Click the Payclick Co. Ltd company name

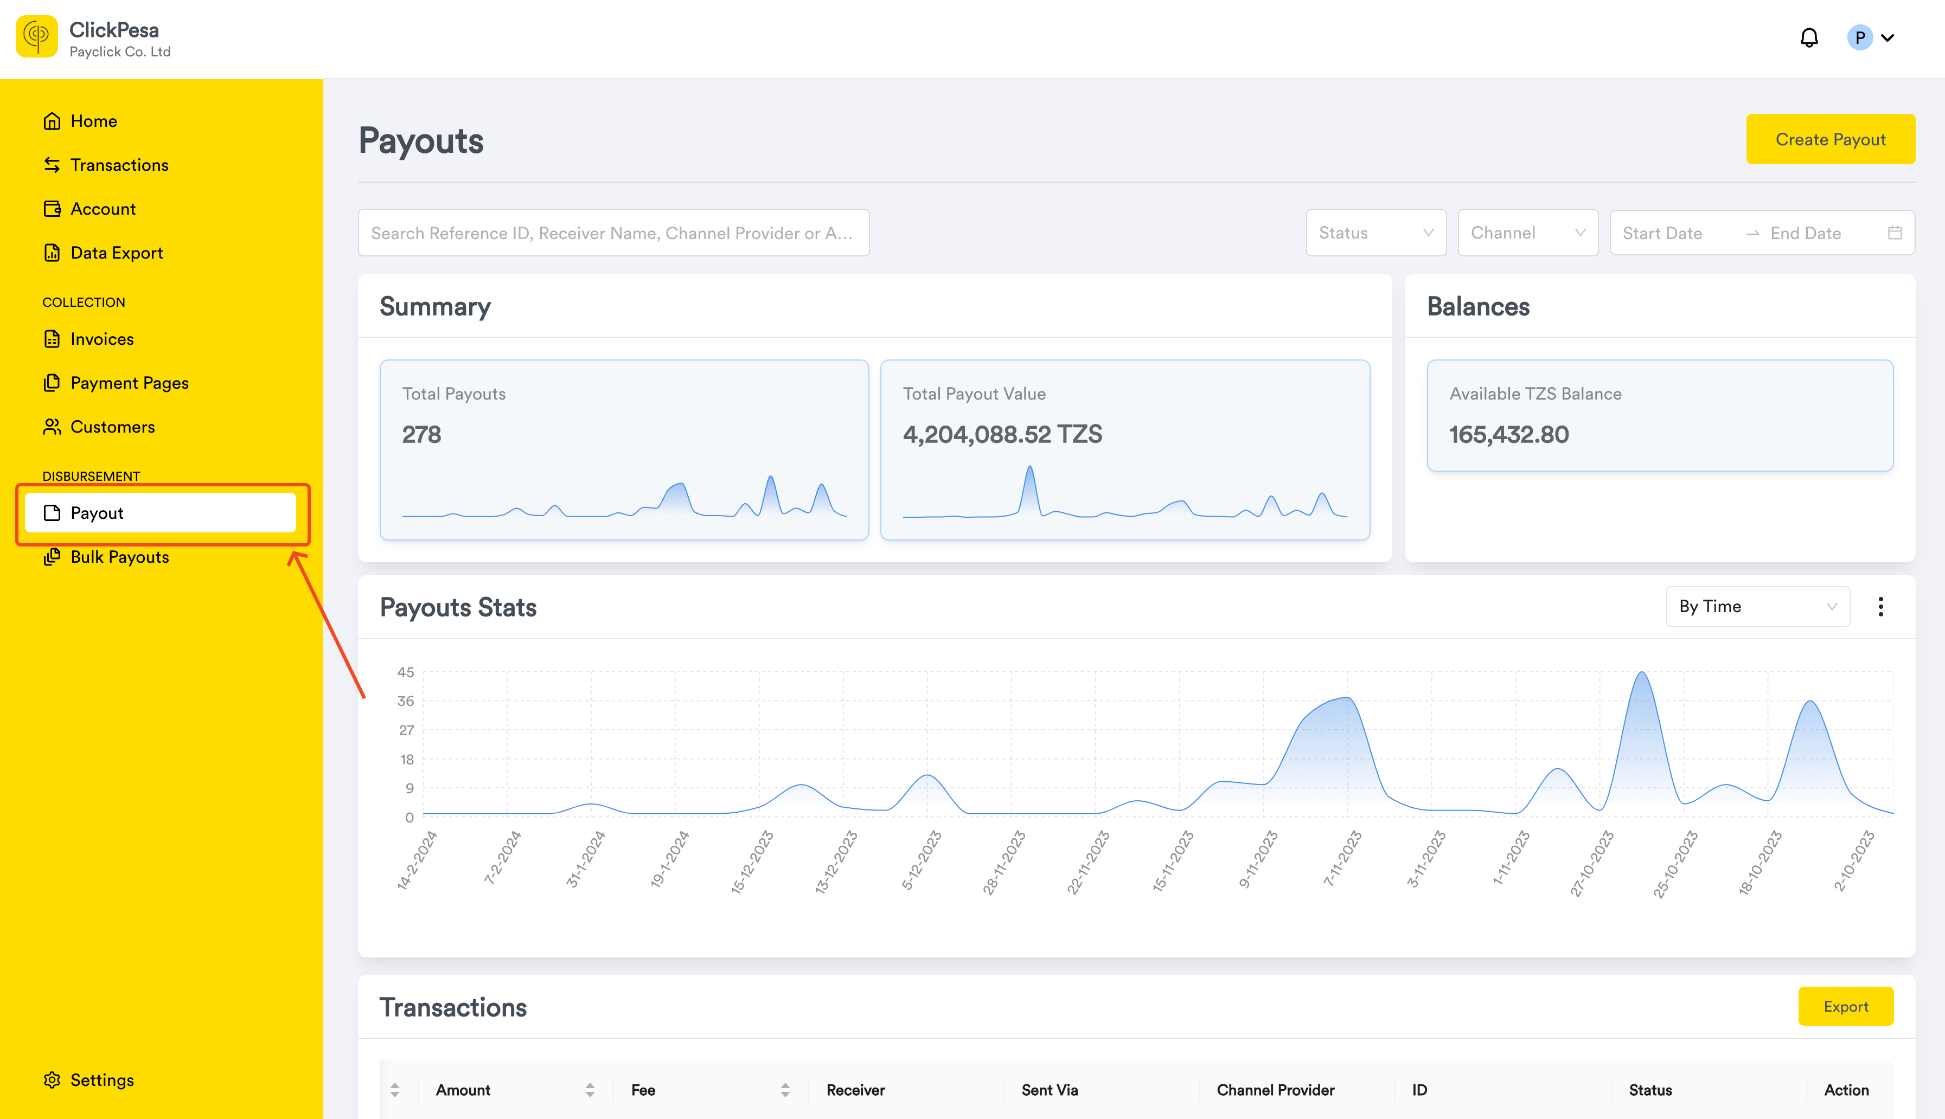pyautogui.click(x=120, y=52)
